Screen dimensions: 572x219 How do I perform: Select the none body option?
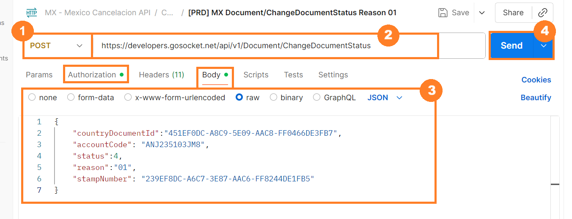[42, 98]
